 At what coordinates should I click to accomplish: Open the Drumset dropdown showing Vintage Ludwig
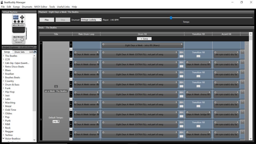coord(91,20)
